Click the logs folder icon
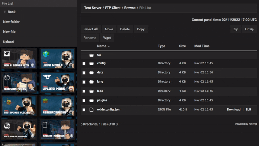This screenshot has width=259, height=146. tap(91, 91)
